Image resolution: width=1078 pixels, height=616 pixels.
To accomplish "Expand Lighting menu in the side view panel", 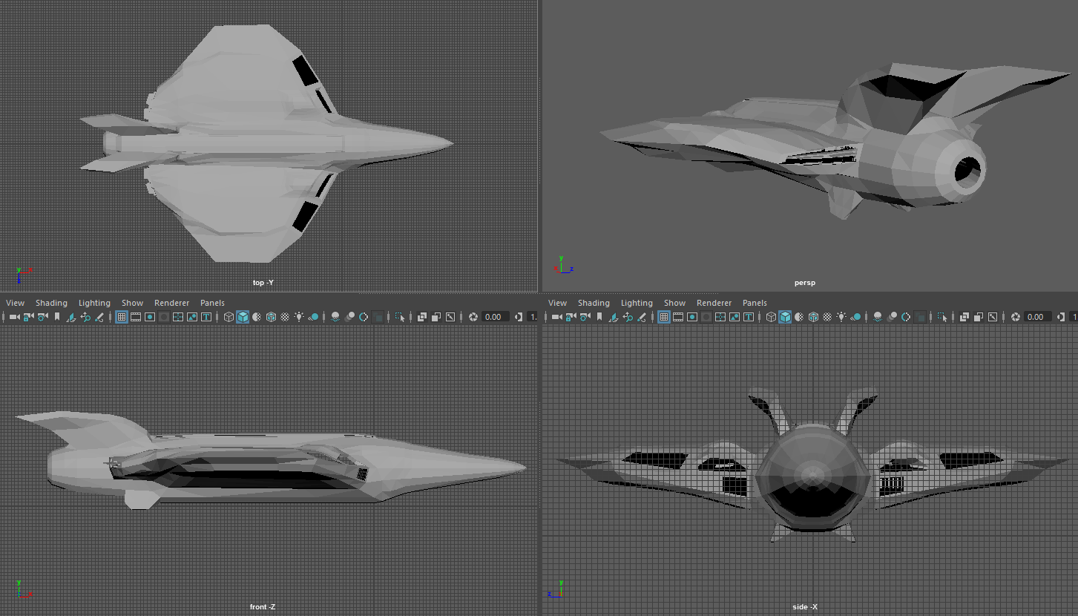I will tap(637, 303).
